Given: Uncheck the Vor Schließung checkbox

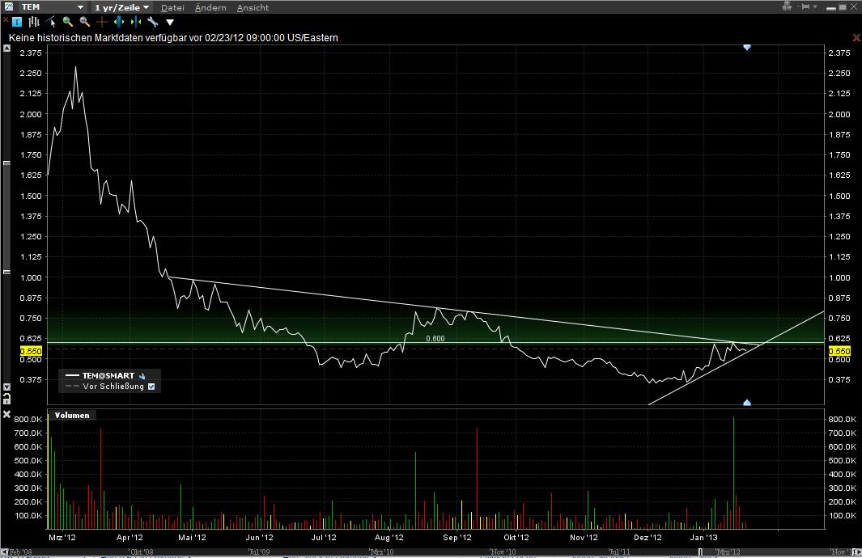Looking at the screenshot, I should [151, 387].
